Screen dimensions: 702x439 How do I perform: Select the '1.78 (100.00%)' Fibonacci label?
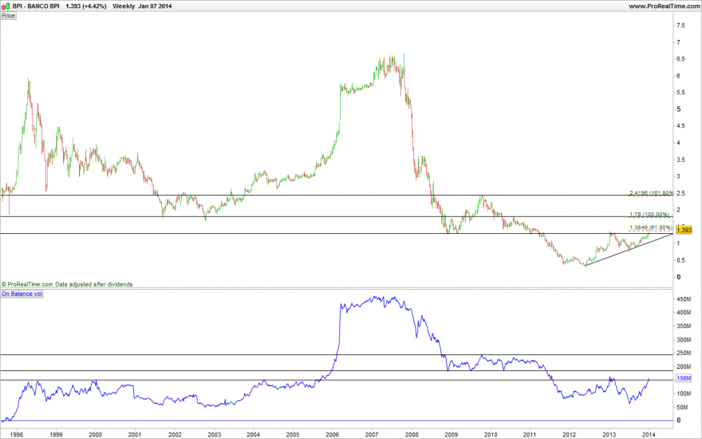[649, 215]
